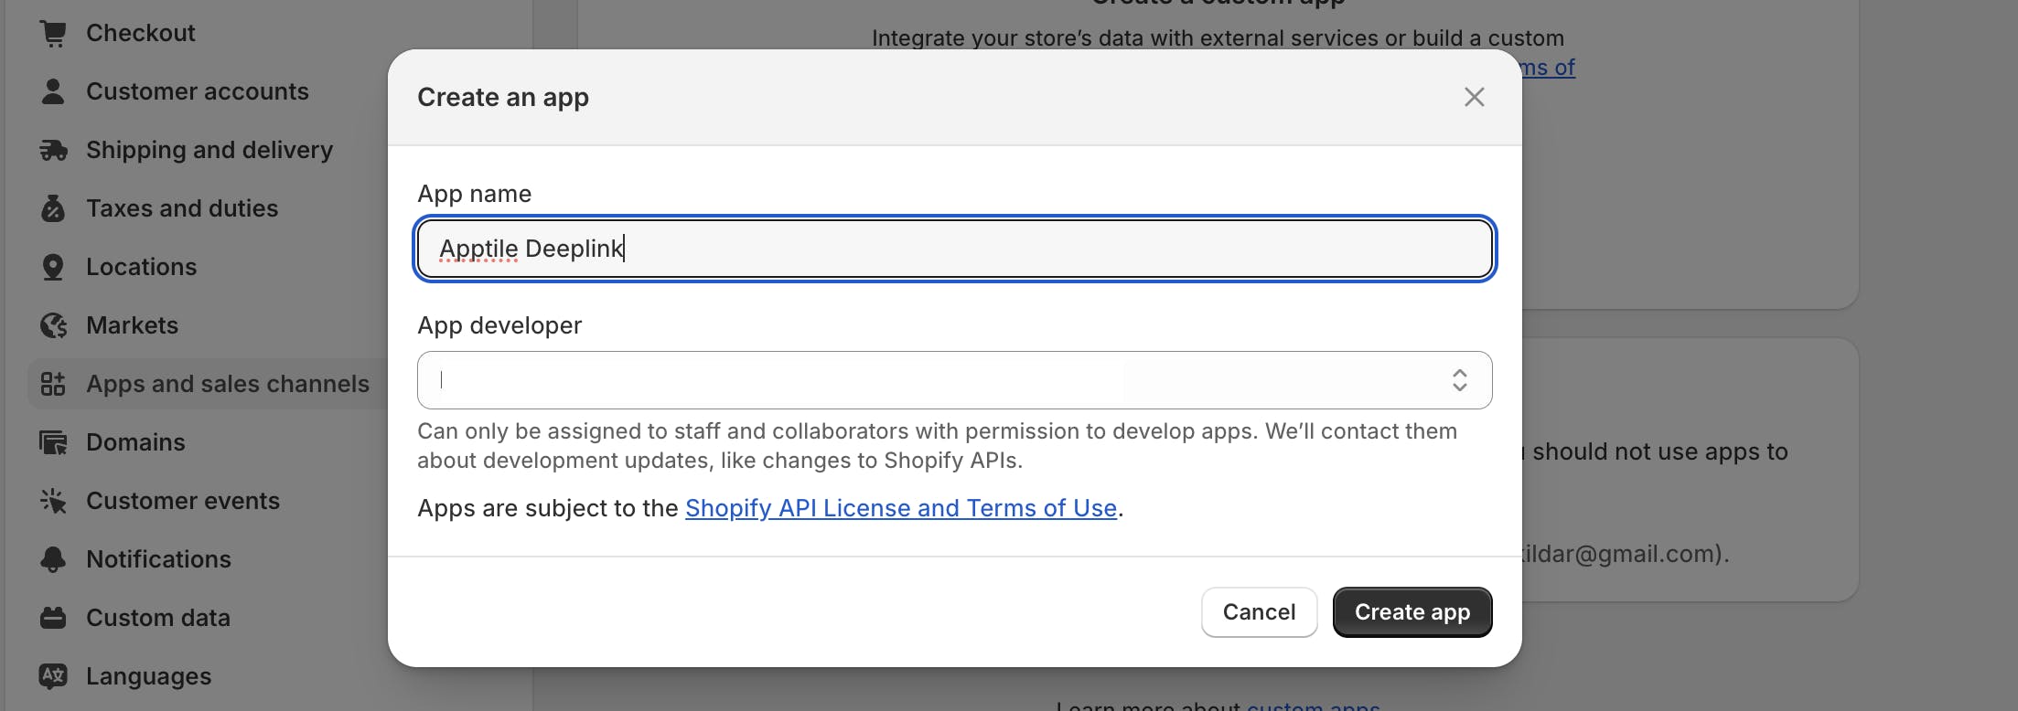Viewport: 2018px width, 711px height.
Task: Open Custom data settings
Action: click(157, 618)
